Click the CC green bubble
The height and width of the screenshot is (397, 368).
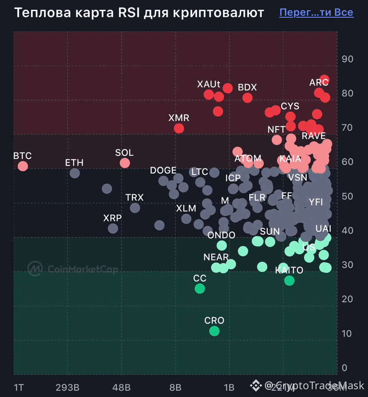pos(200,289)
